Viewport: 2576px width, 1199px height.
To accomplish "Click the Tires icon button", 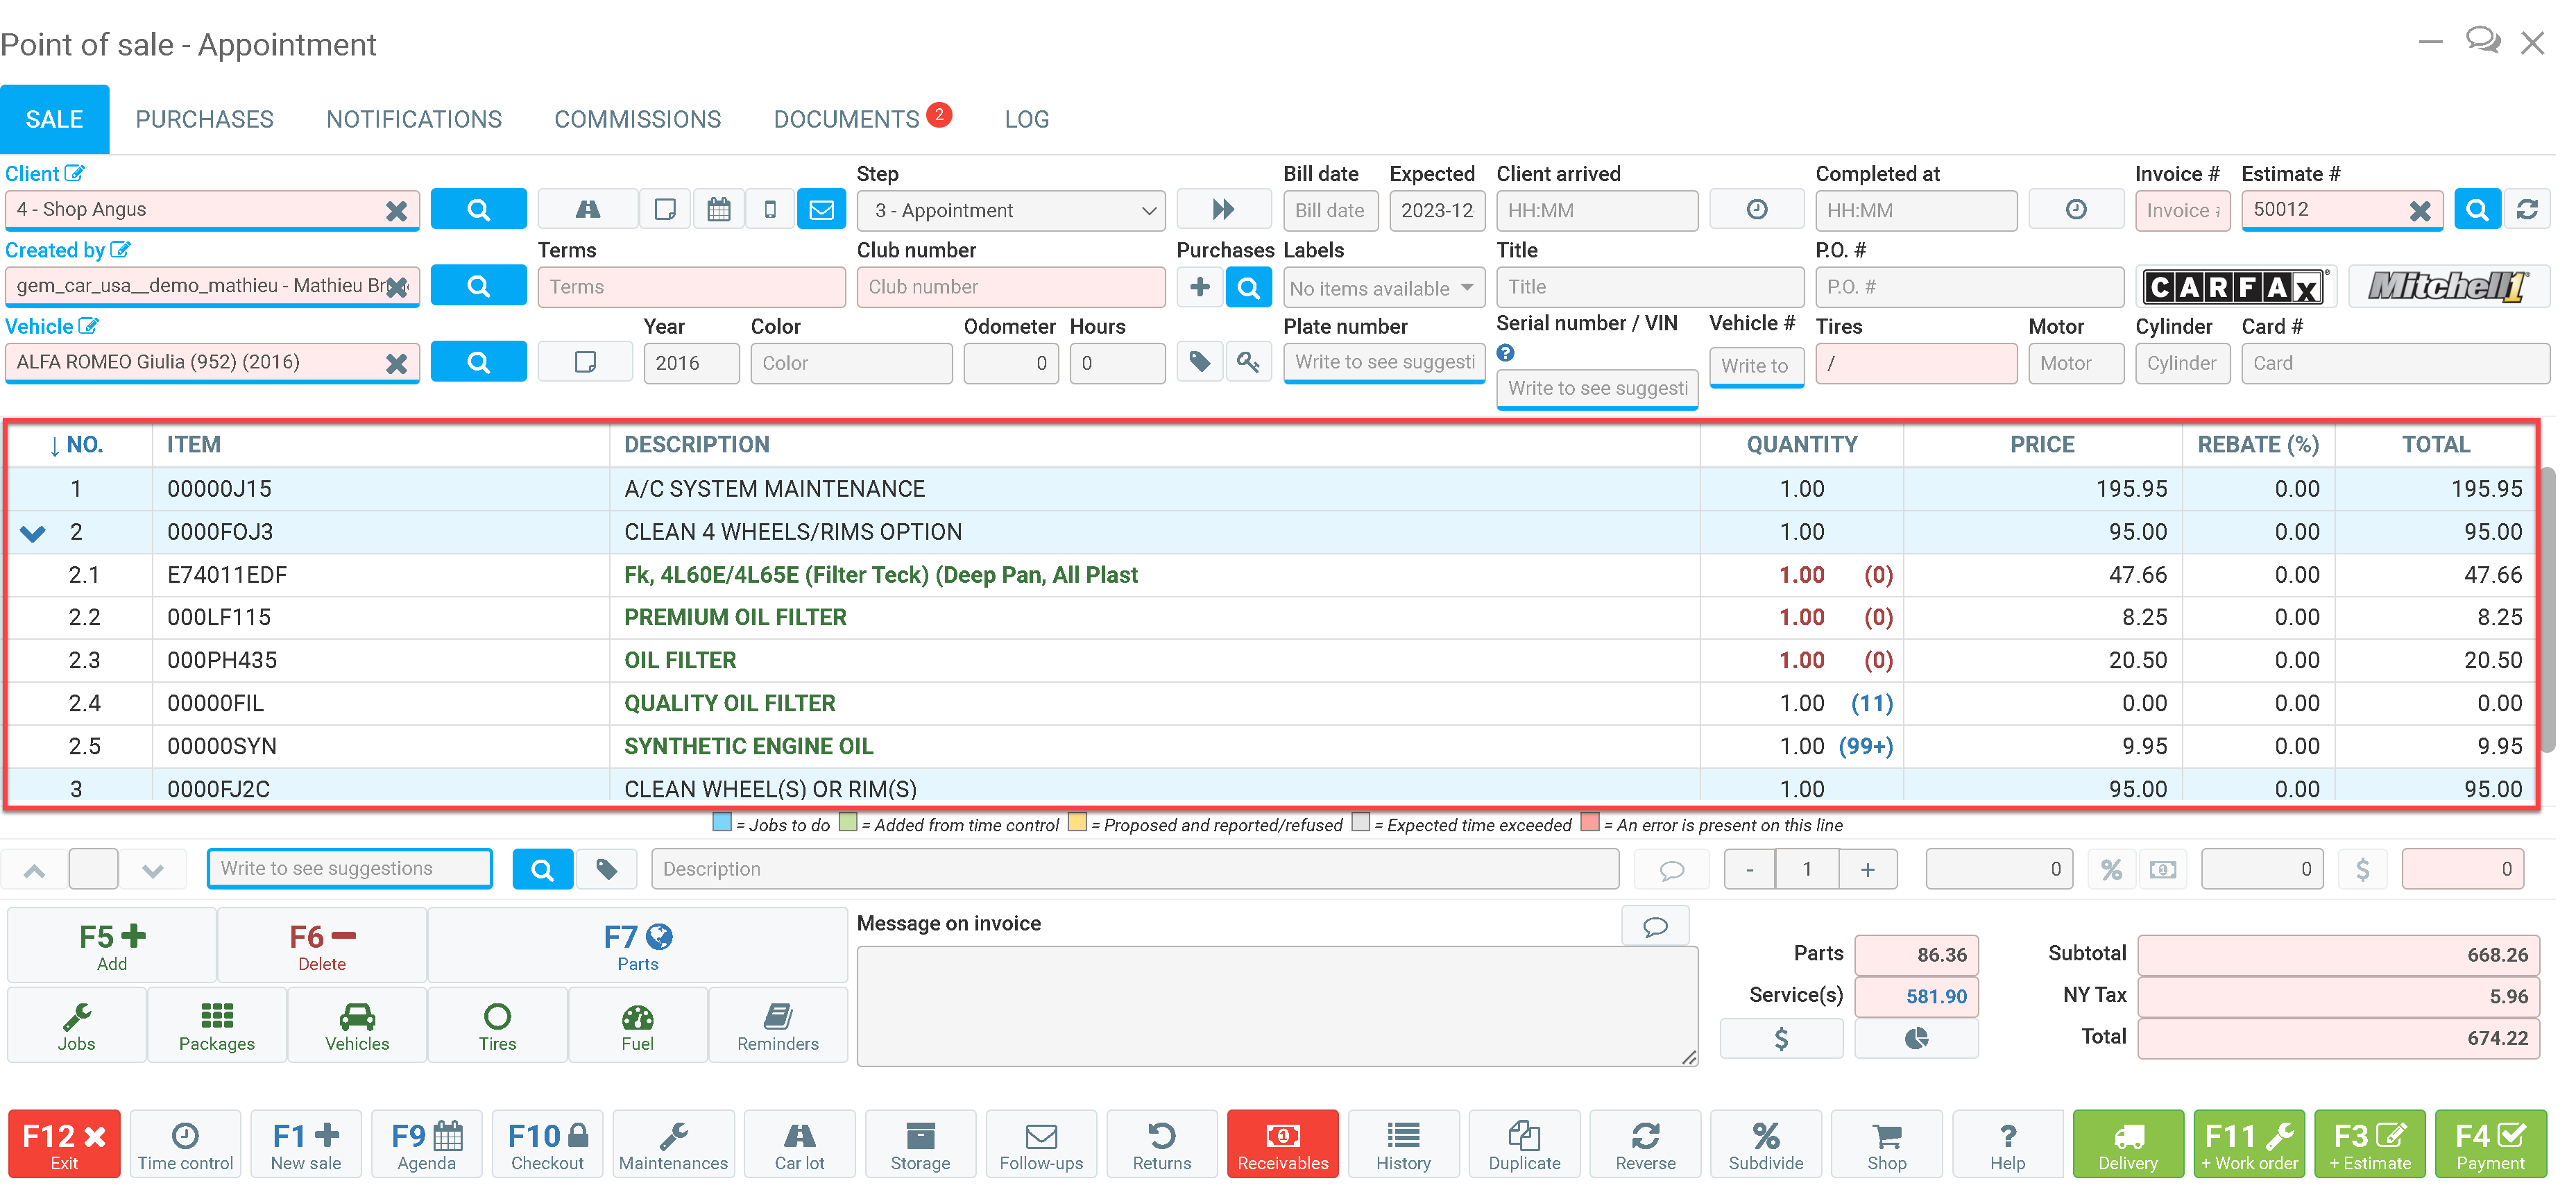I will point(497,1026).
